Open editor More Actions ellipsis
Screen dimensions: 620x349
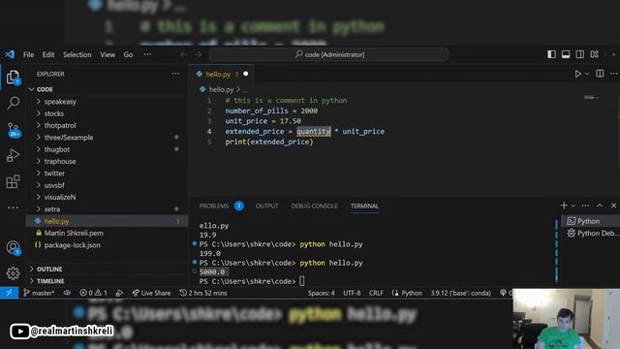pos(613,74)
